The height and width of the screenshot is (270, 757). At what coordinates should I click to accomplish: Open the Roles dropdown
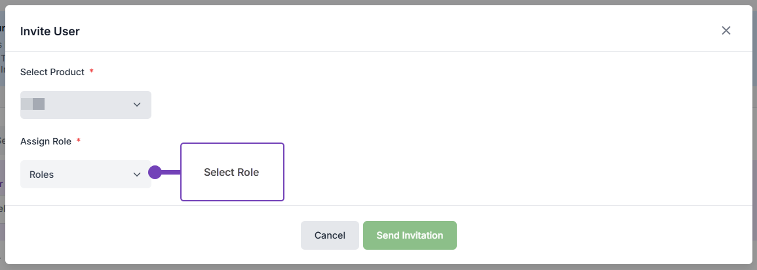85,175
